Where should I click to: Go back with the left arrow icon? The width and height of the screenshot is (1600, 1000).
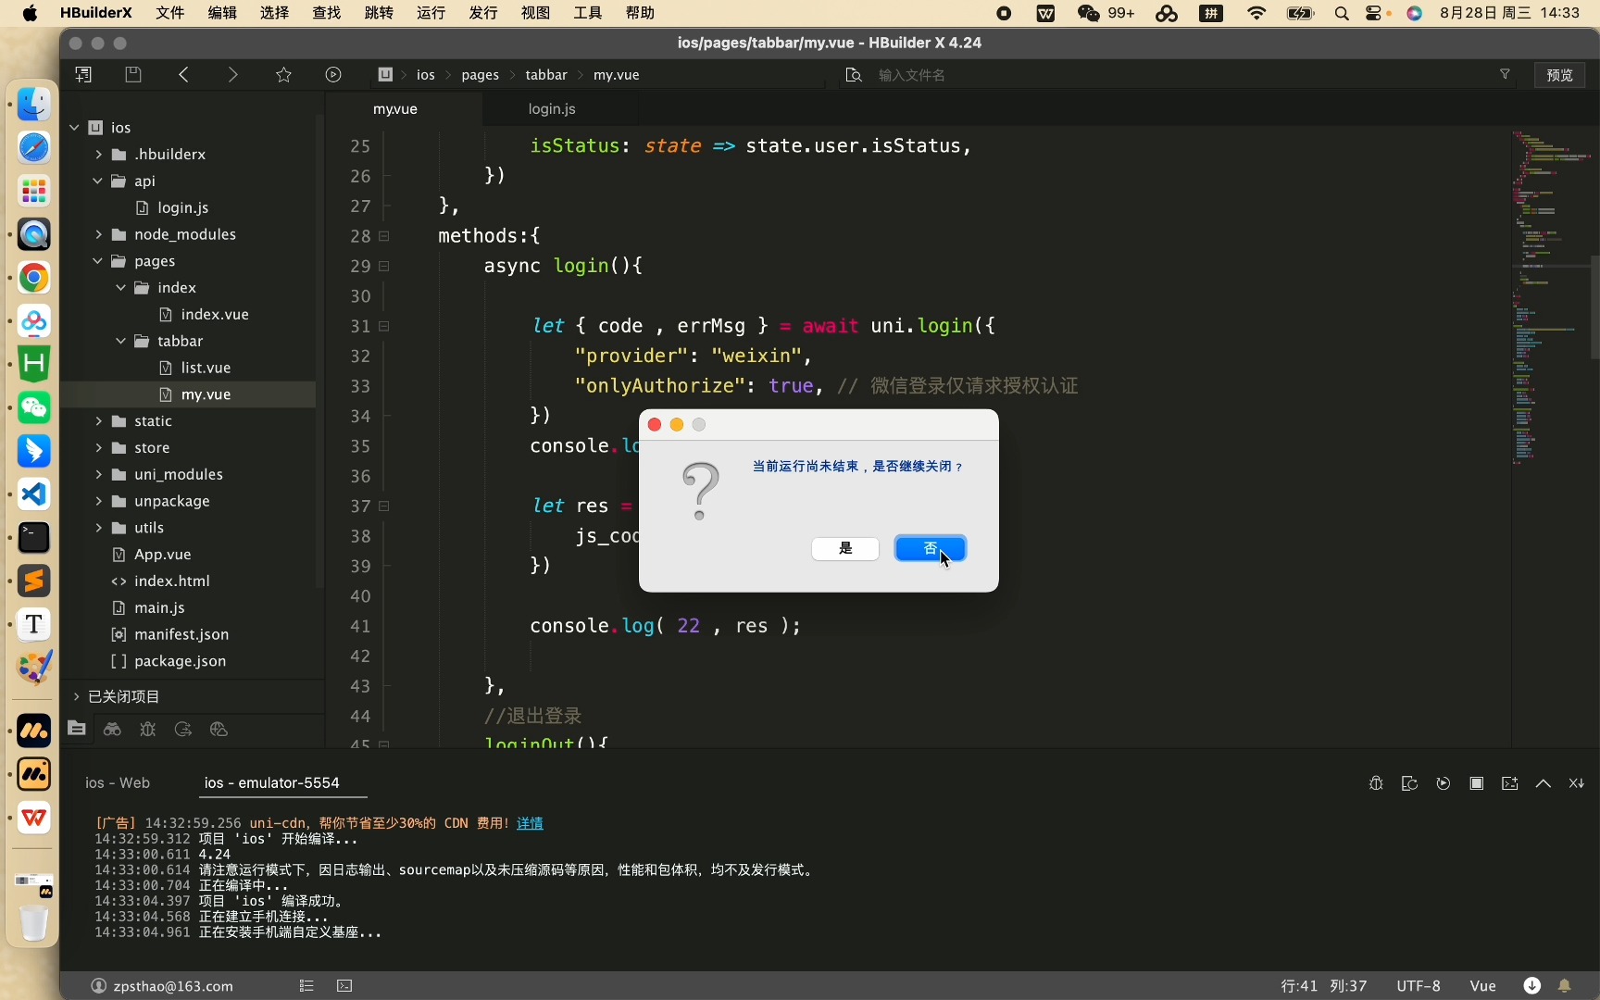point(183,75)
